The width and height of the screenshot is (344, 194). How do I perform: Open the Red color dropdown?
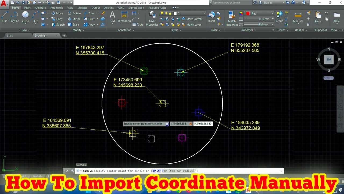point(273,13)
